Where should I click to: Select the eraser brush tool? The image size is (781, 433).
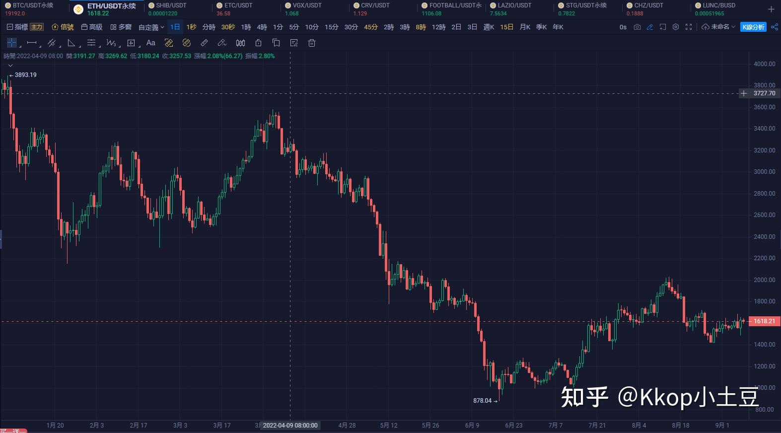(x=222, y=43)
